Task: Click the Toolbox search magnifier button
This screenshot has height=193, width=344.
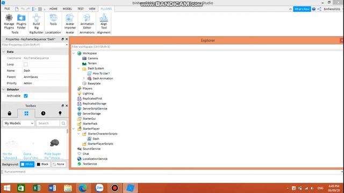Action: click(63, 123)
